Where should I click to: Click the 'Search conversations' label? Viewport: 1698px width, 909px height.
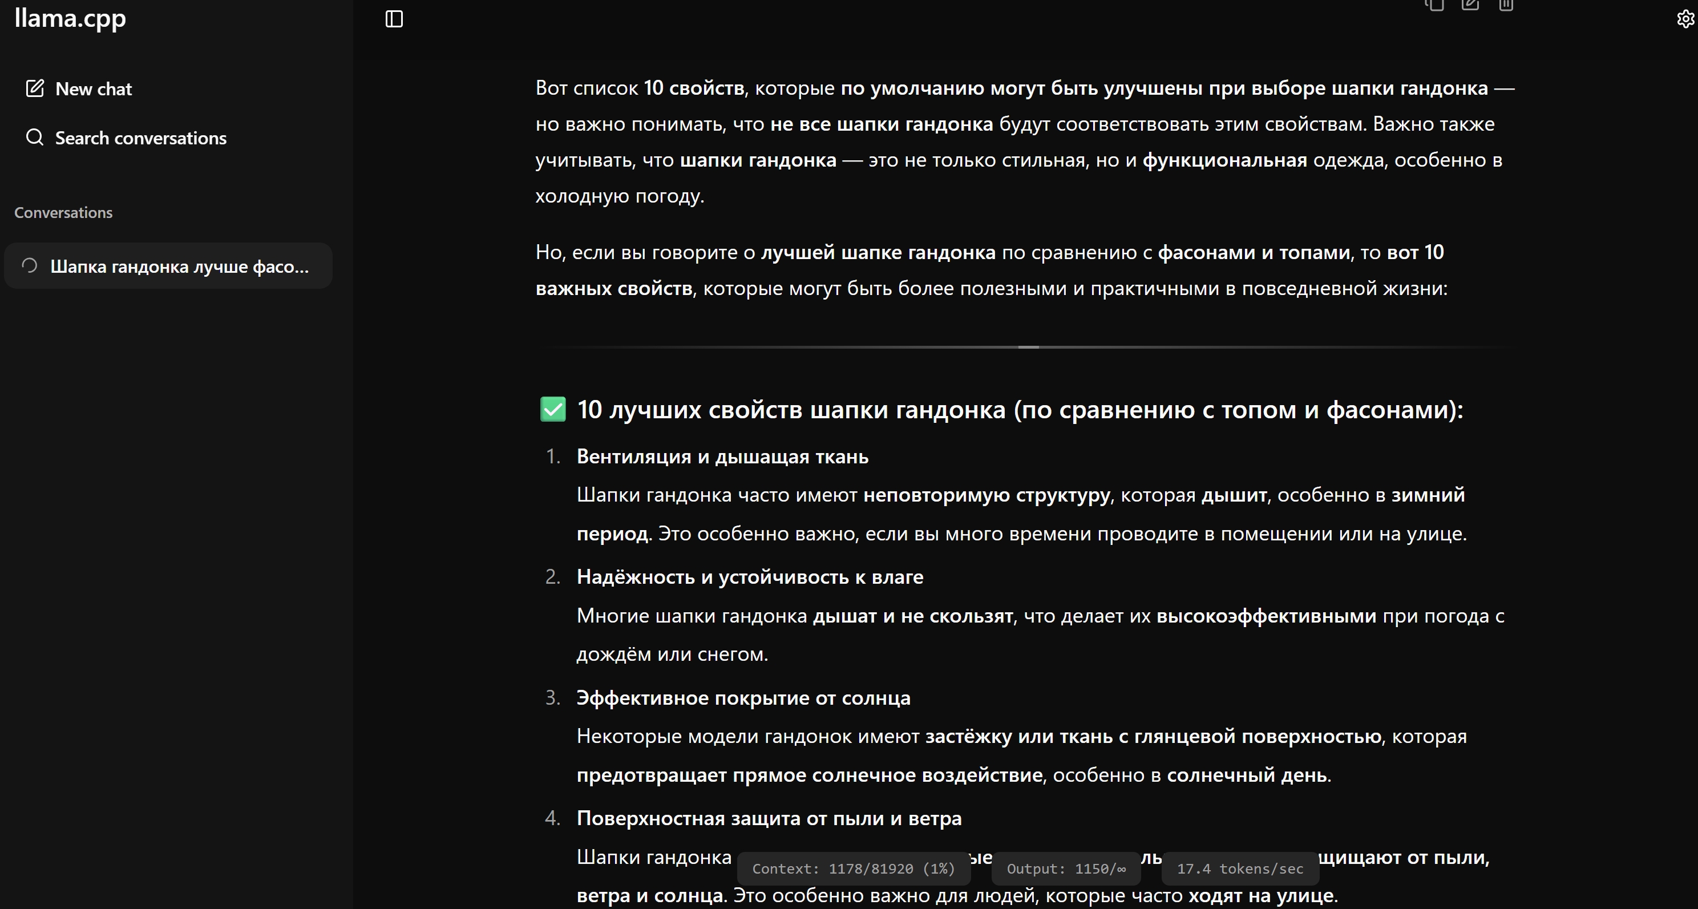point(140,138)
